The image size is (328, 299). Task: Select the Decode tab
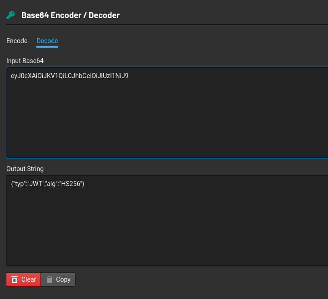[x=47, y=41]
